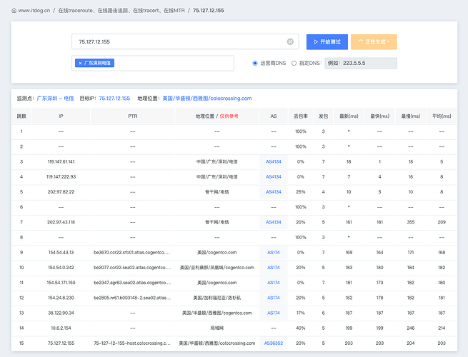The image size is (468, 357).
Task: Open the 在线traceroute breadcrumb link
Action: pyautogui.click(x=121, y=11)
